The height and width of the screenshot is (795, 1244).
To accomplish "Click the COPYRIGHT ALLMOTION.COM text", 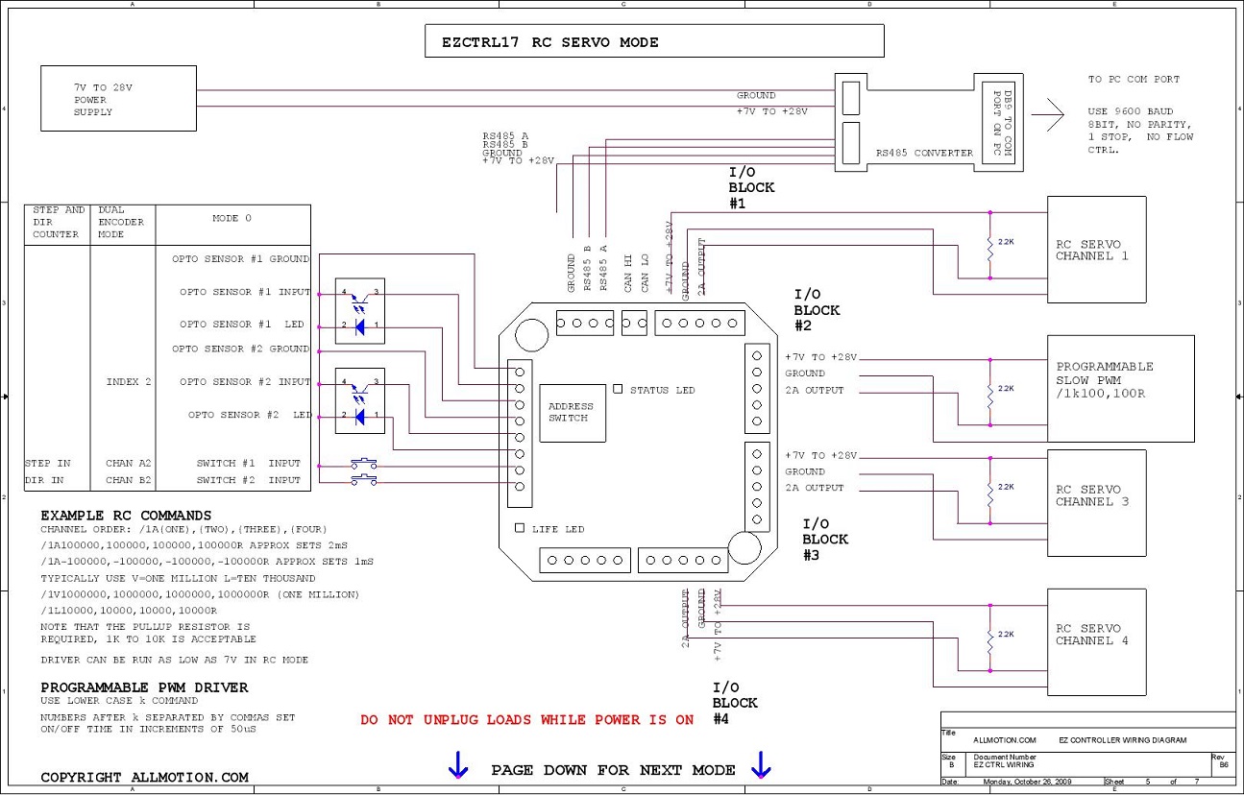I will (x=144, y=777).
